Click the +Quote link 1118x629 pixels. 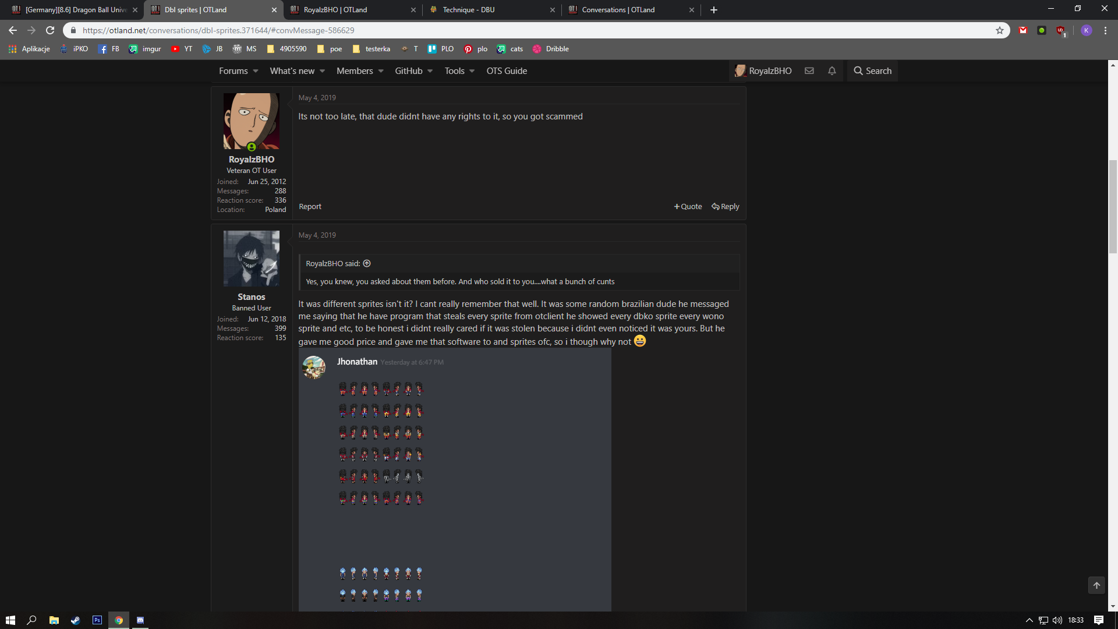[688, 207]
